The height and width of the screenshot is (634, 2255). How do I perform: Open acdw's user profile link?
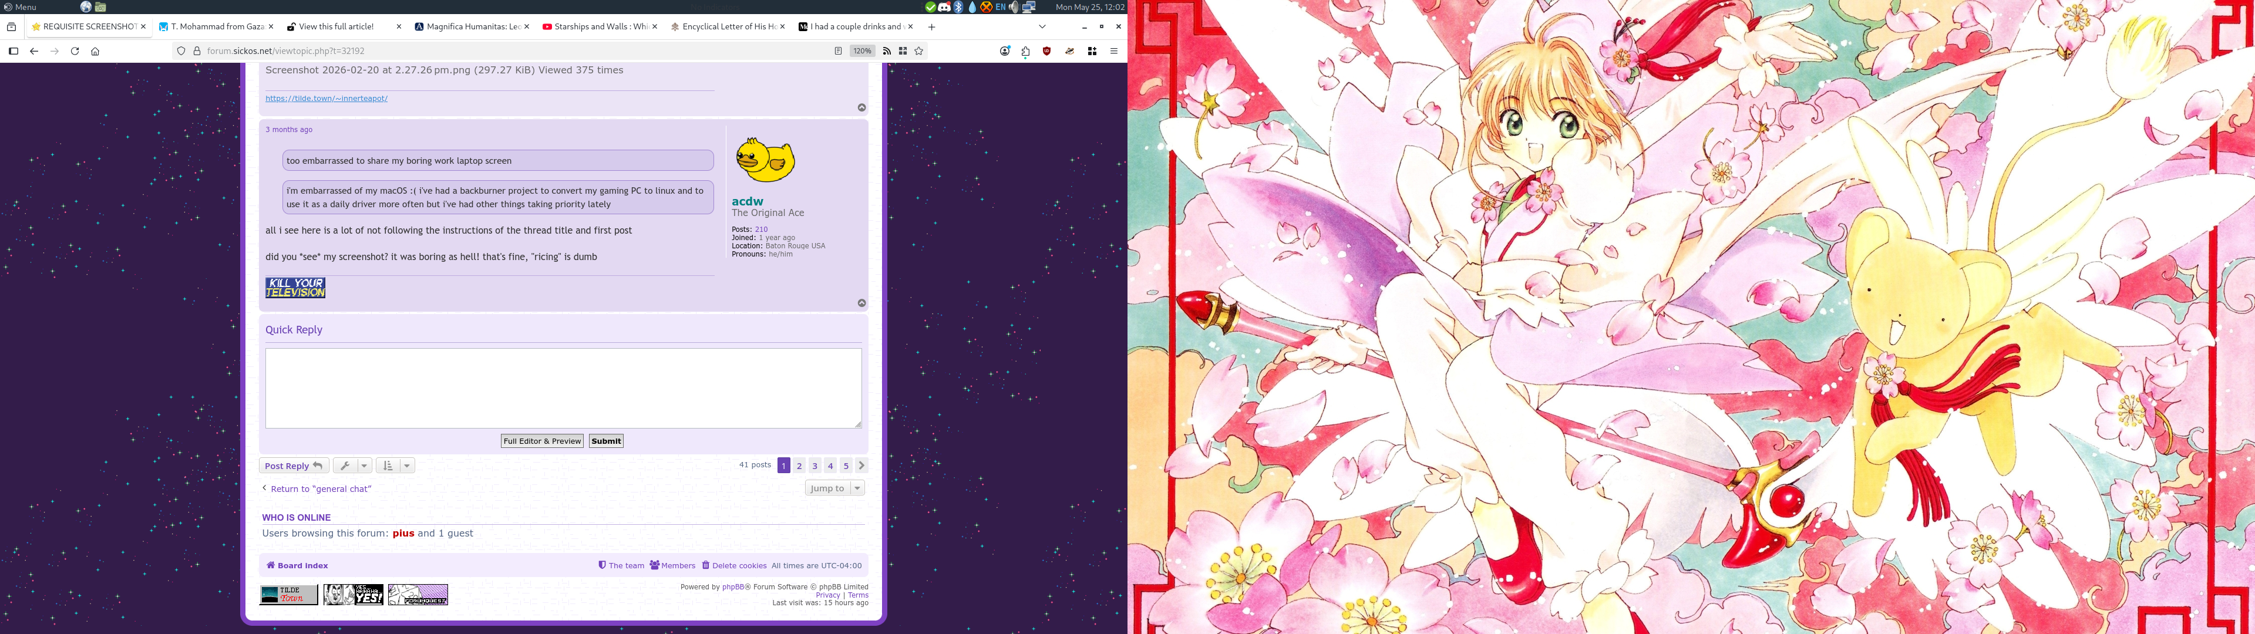point(748,201)
